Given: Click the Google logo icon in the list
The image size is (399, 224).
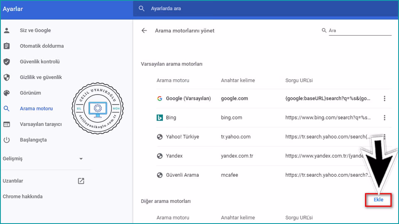Looking at the screenshot, I should click(x=160, y=99).
